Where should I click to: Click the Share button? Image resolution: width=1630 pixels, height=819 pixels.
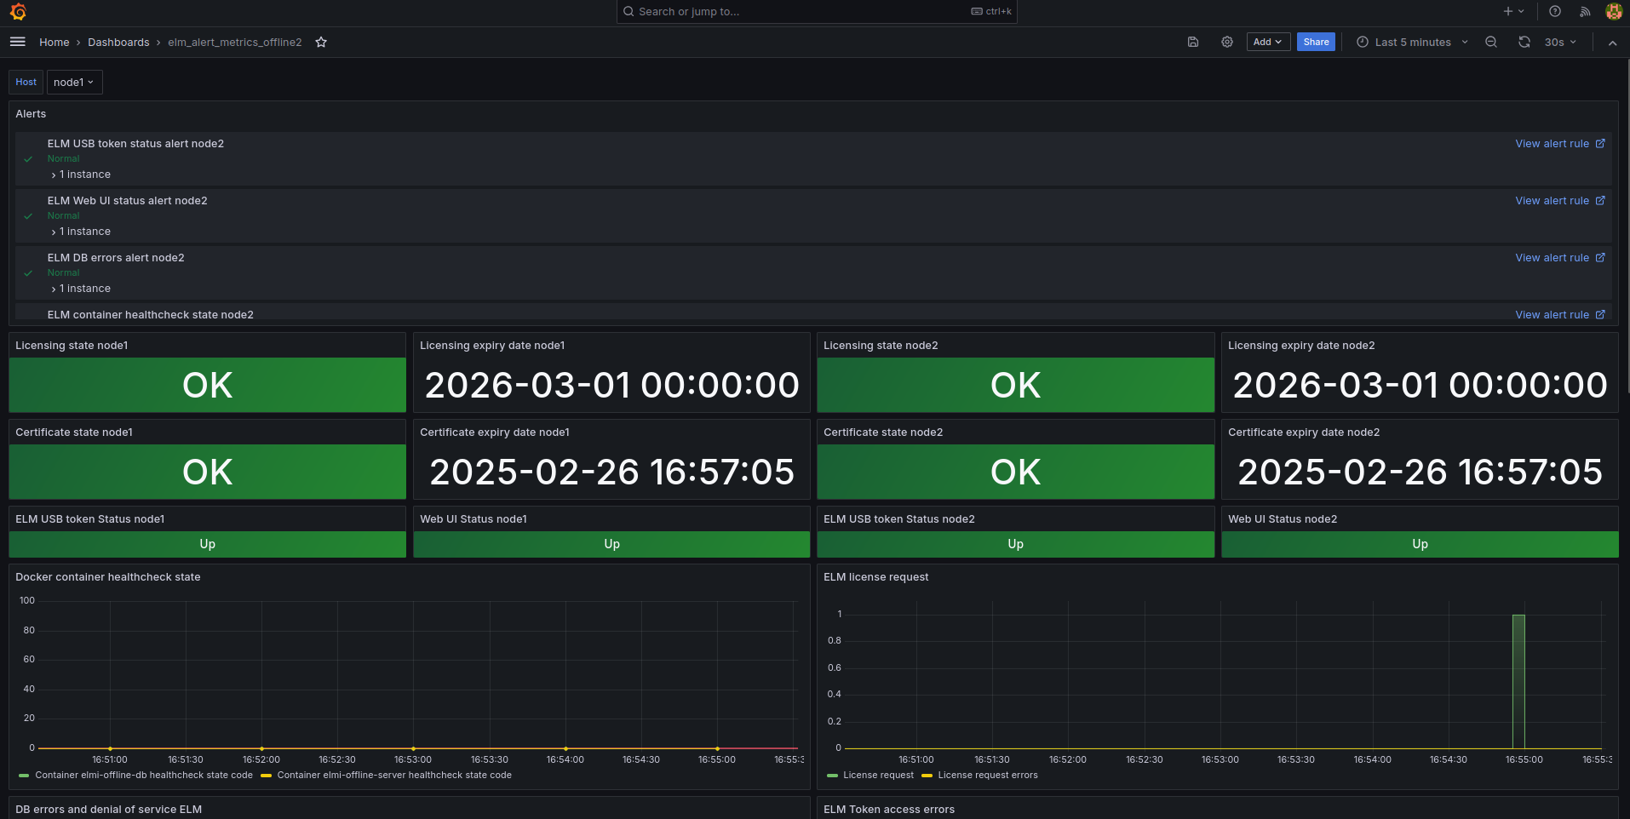(1315, 42)
